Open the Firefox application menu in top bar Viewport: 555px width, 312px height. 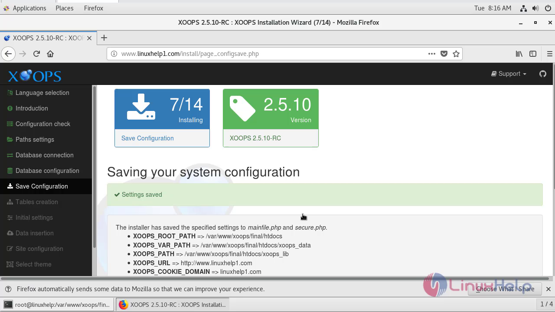[x=94, y=8]
